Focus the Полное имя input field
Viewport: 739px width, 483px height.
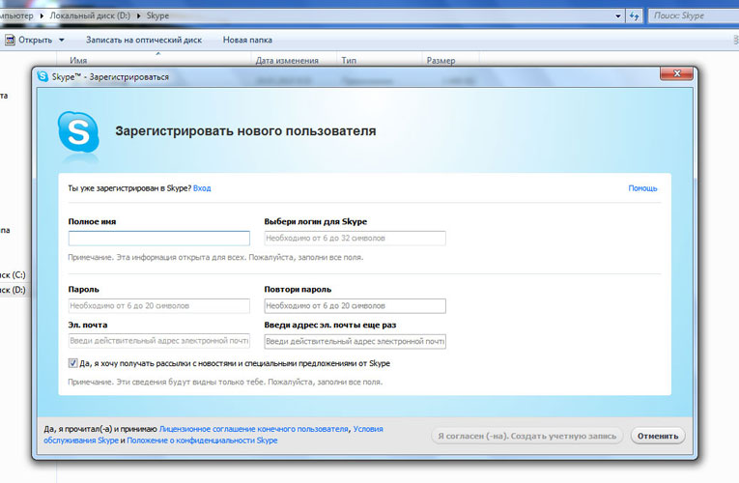158,238
